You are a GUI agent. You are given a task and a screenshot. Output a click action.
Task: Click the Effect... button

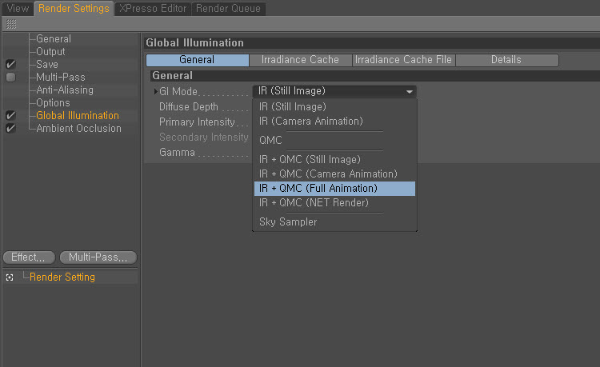(x=29, y=257)
